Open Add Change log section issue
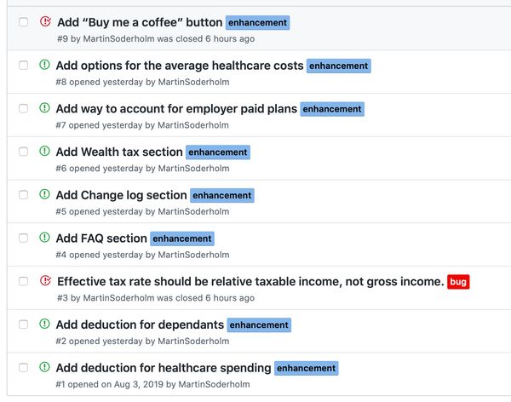The image size is (511, 402). coord(121,195)
